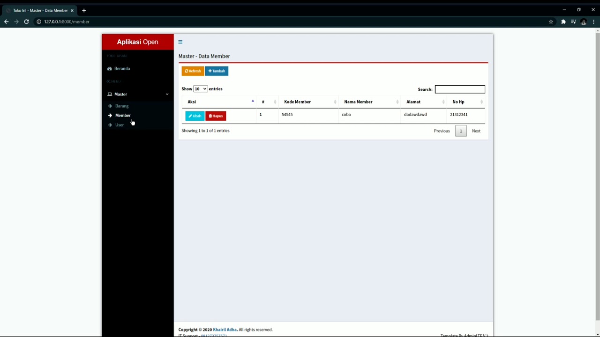Image resolution: width=600 pixels, height=337 pixels.
Task: Select pagination page 1
Action: pyautogui.click(x=461, y=131)
